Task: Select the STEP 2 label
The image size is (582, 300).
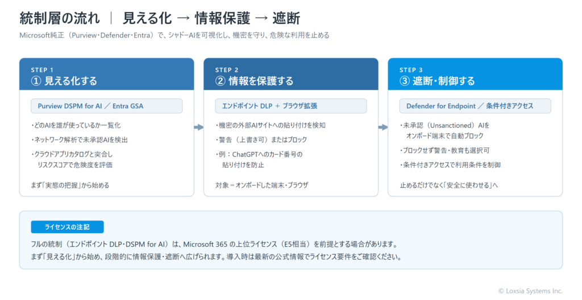Action: [x=227, y=70]
